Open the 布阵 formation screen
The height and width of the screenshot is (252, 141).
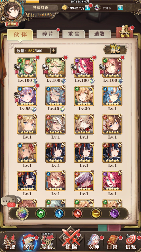[x=125, y=32]
